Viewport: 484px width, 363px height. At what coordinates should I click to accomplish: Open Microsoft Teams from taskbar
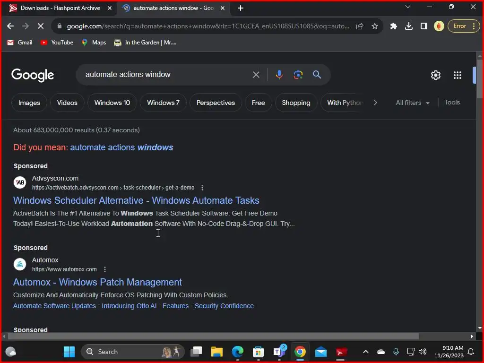[279, 351]
